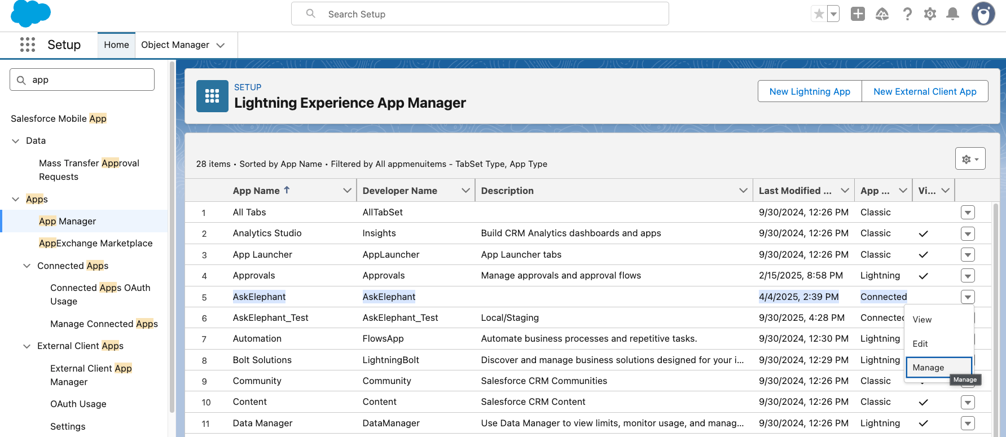Switch to the Home tab
The height and width of the screenshot is (437, 1006).
pos(116,45)
